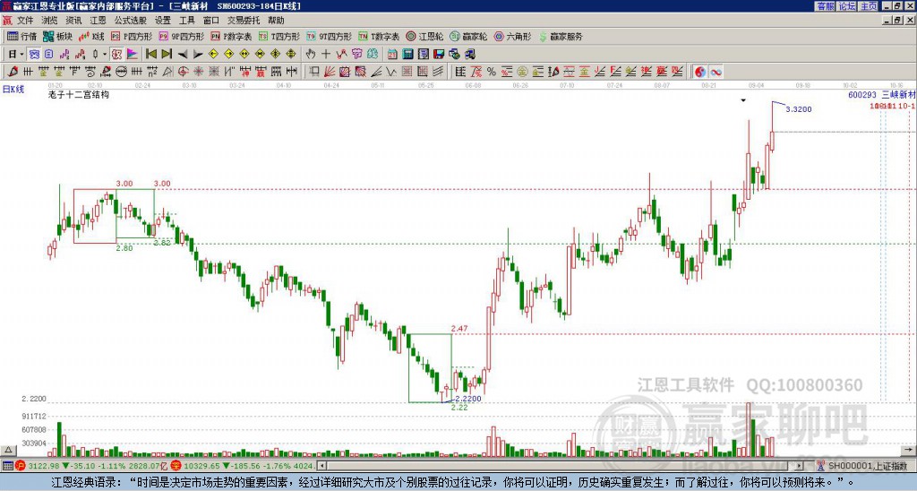Image resolution: width=917 pixels, height=491 pixels.
Task: Select the circle with horizontal lines tool
Action: click(121, 72)
